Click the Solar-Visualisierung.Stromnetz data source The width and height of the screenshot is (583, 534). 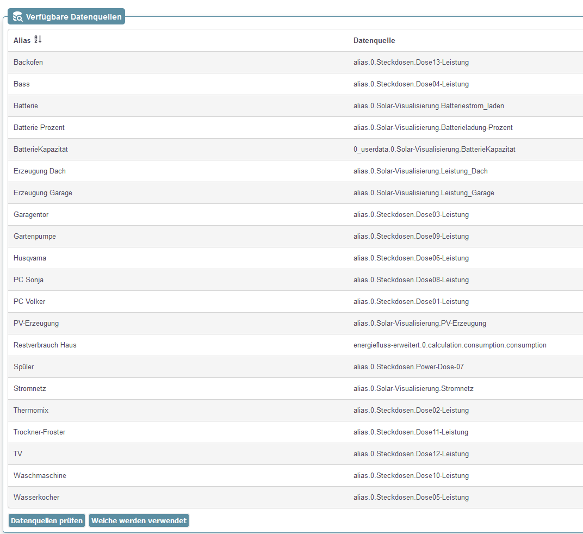(413, 389)
